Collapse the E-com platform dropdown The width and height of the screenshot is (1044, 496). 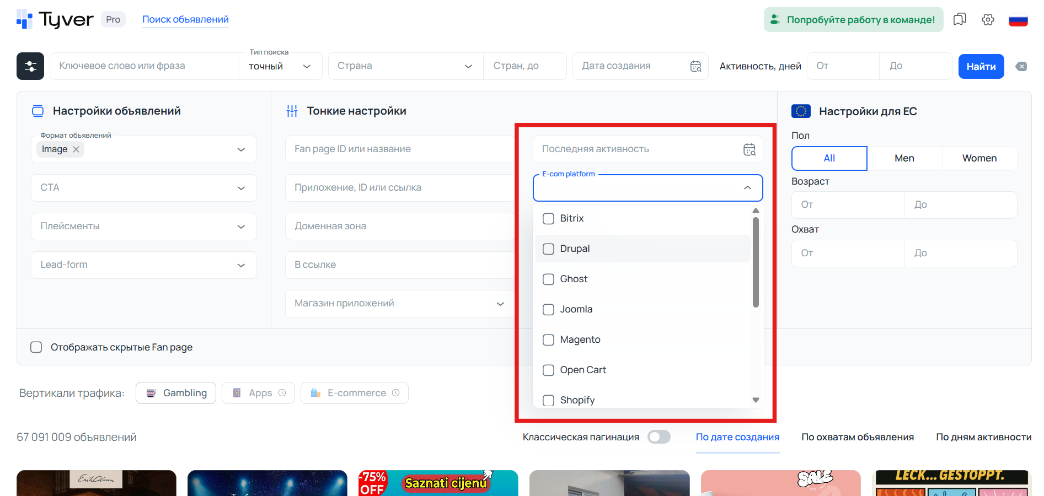pyautogui.click(x=748, y=188)
